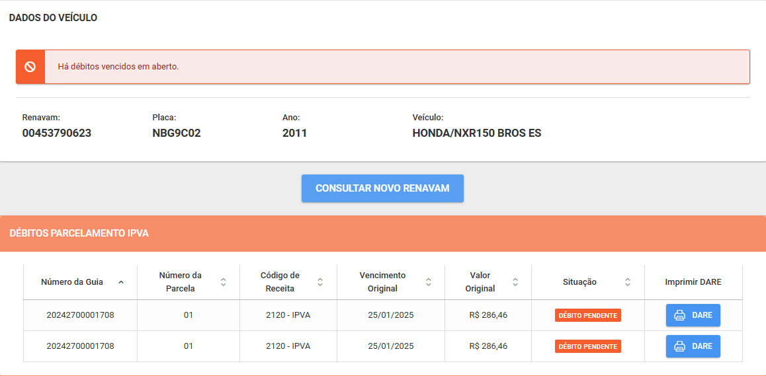Click Débito Pendente badge in first row

[587, 315]
